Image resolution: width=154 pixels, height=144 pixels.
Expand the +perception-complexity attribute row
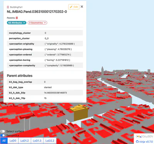[x=45, y=65]
